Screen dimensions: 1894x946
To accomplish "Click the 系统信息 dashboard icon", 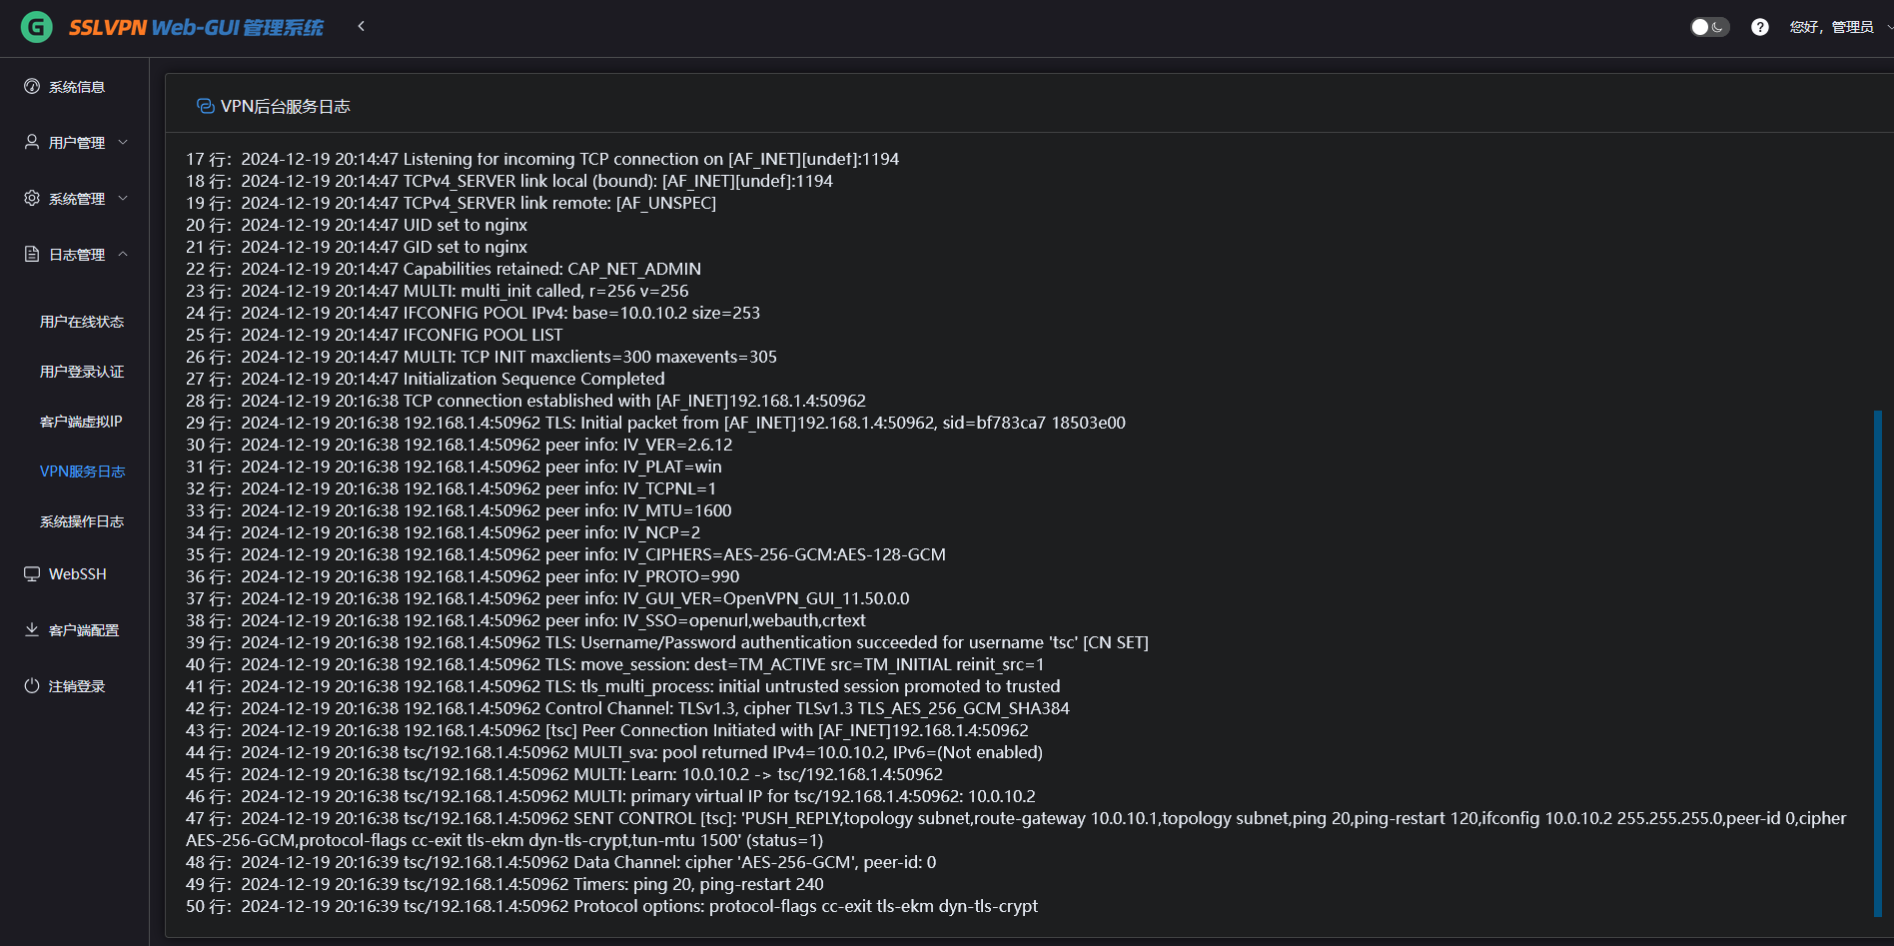I will 32,87.
